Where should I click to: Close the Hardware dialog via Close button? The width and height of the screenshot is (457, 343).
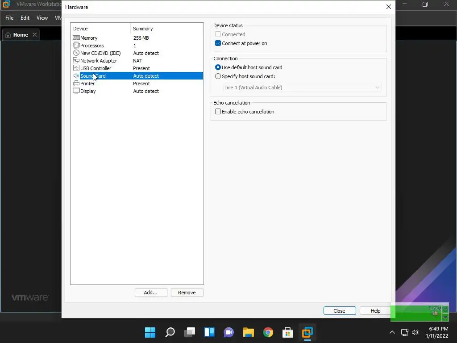click(x=340, y=311)
